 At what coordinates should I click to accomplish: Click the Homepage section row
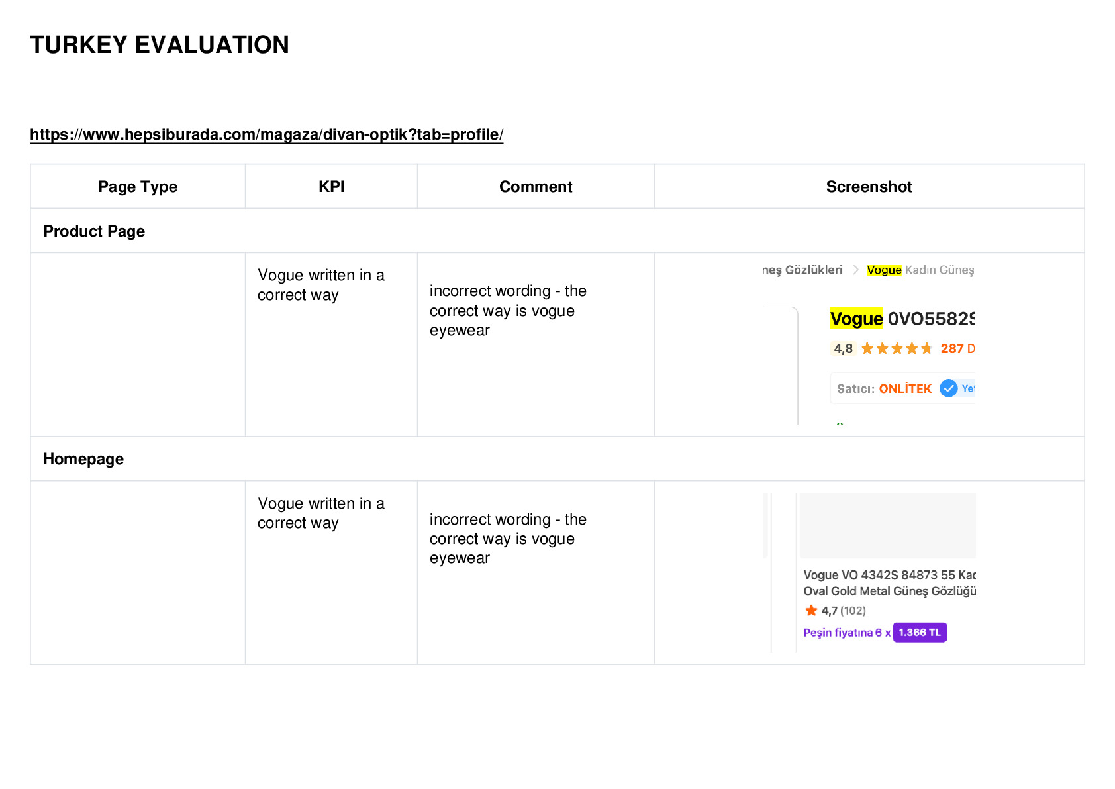(x=557, y=458)
